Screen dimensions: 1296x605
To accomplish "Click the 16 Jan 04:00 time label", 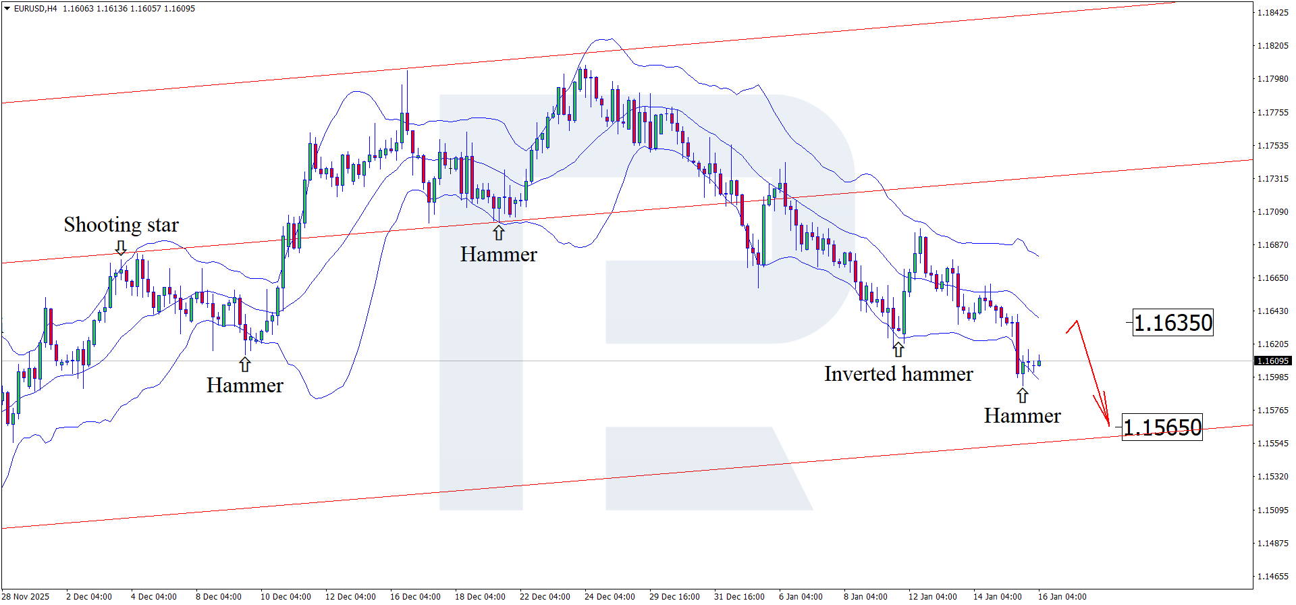I will [1062, 596].
